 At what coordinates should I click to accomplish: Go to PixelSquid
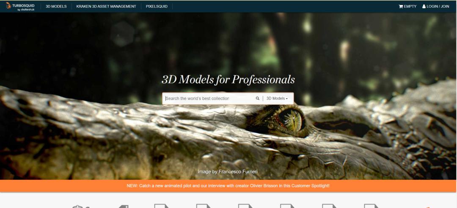[157, 6]
